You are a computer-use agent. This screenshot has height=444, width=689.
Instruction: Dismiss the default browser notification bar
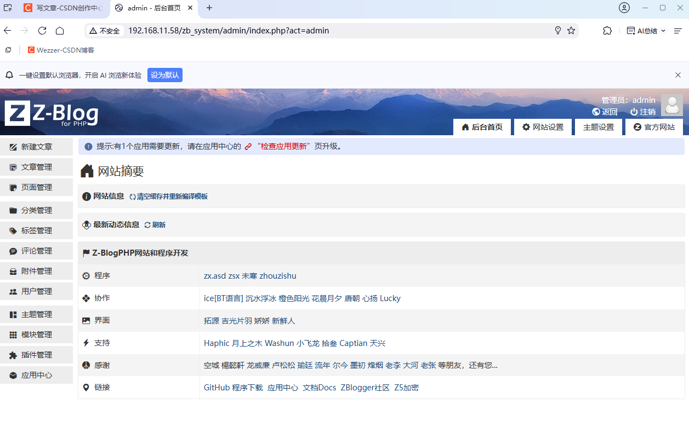pos(678,75)
